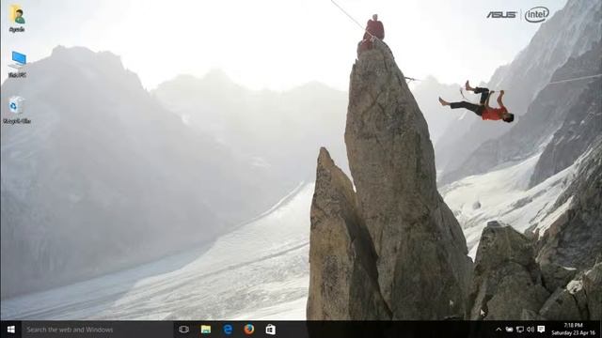This screenshot has width=602, height=338.
Task: Open Microsoft Edge from the taskbar
Action: click(x=228, y=330)
